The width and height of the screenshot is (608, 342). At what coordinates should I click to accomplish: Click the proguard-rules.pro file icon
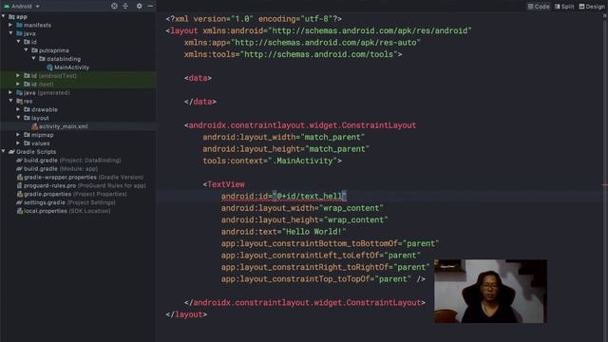click(19, 186)
